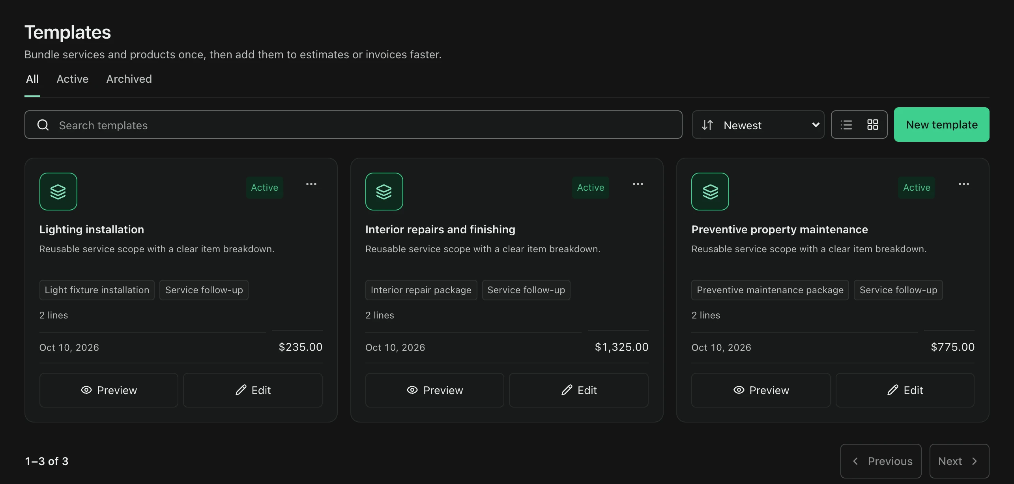Preview Preventive property maintenance template

(761, 390)
